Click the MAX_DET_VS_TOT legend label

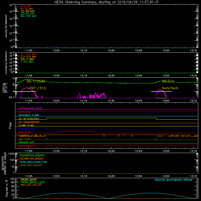pos(31,185)
